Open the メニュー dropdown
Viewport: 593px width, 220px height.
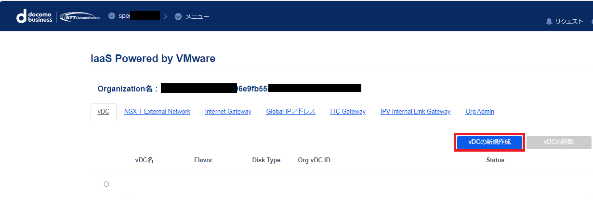tap(192, 16)
